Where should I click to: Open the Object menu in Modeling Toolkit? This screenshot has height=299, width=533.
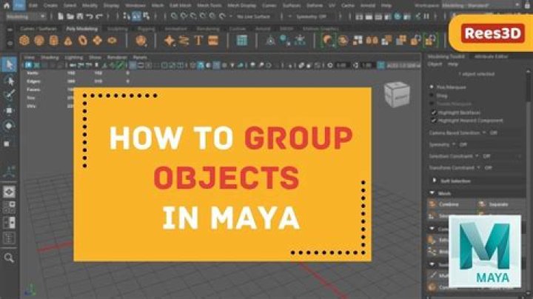tap(435, 64)
